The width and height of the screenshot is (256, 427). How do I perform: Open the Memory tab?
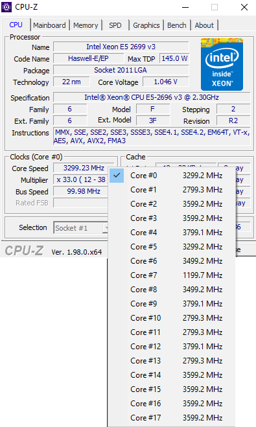(86, 25)
